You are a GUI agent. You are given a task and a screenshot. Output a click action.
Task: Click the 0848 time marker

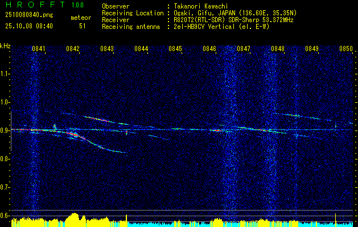pyautogui.click(x=278, y=49)
